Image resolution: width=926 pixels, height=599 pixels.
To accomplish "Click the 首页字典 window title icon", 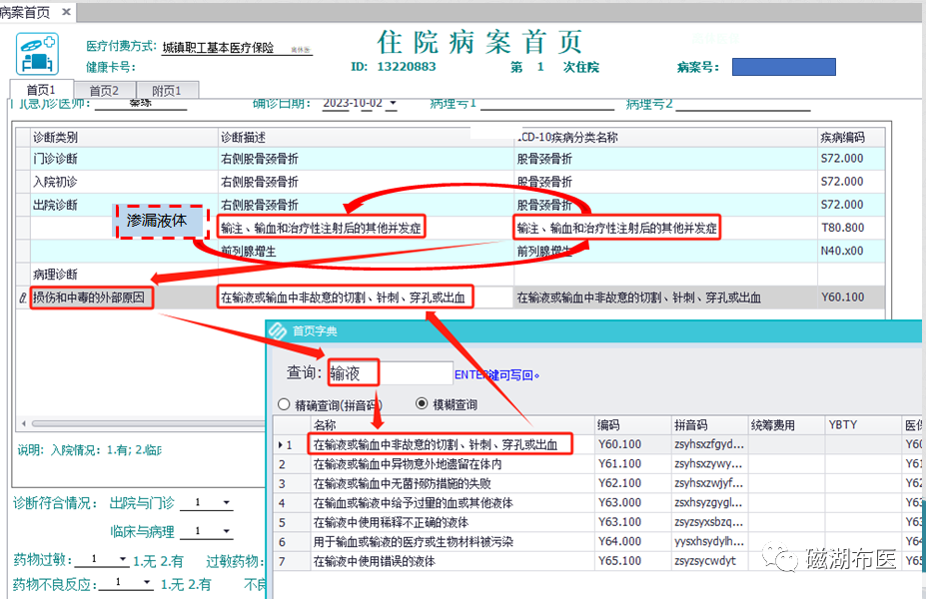I will coord(278,330).
